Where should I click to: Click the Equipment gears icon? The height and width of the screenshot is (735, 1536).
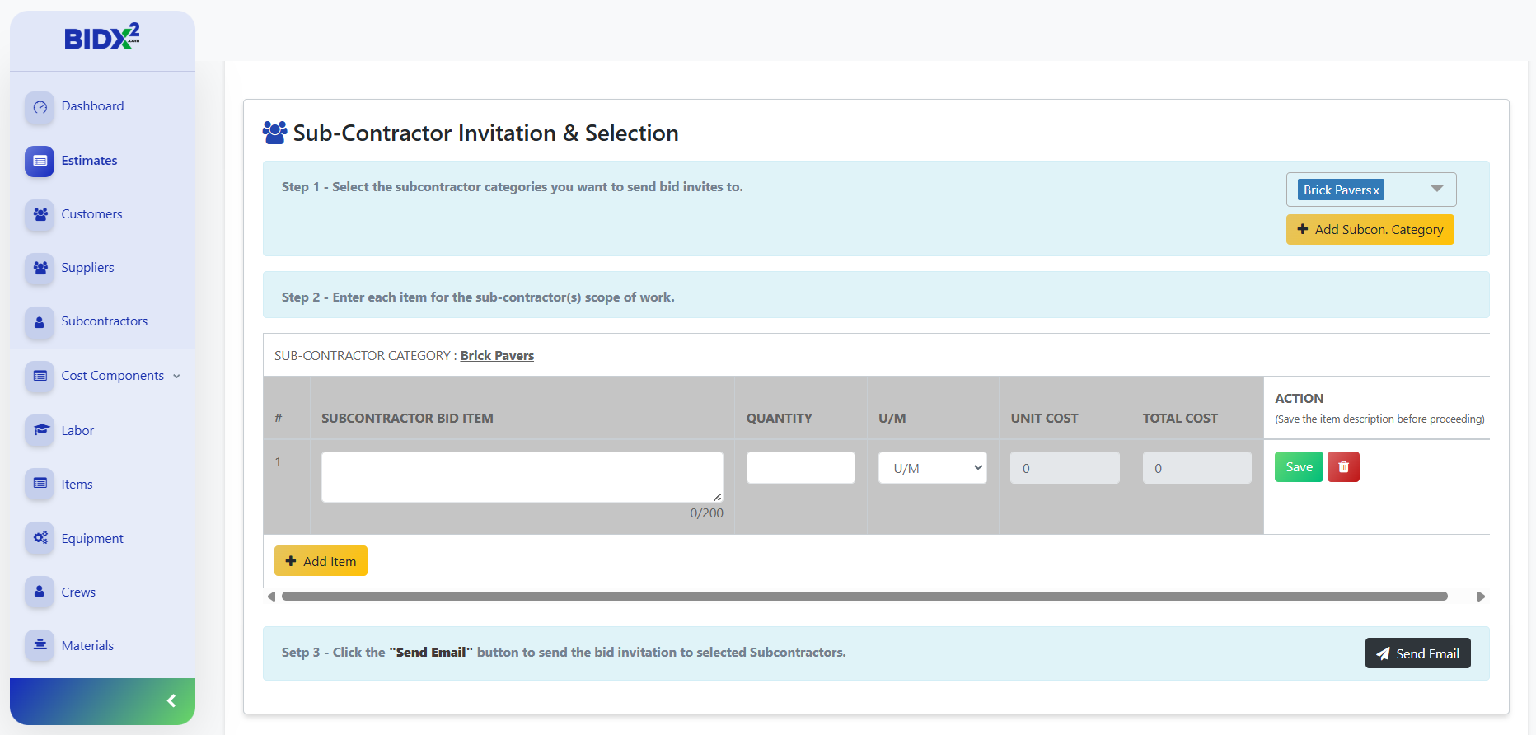click(x=40, y=538)
